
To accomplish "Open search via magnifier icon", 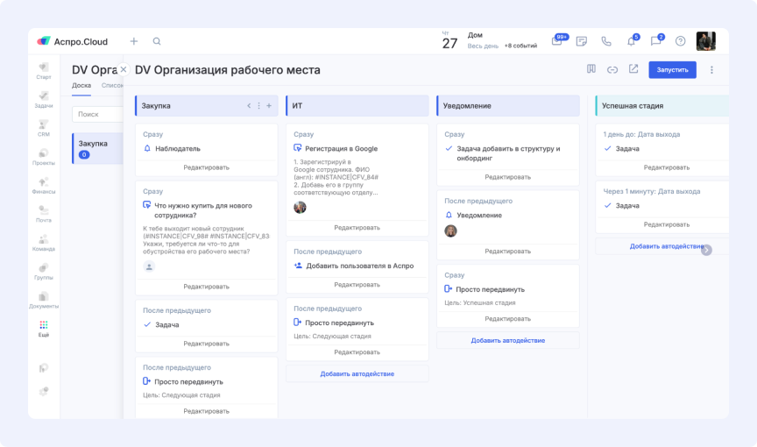I will [157, 41].
